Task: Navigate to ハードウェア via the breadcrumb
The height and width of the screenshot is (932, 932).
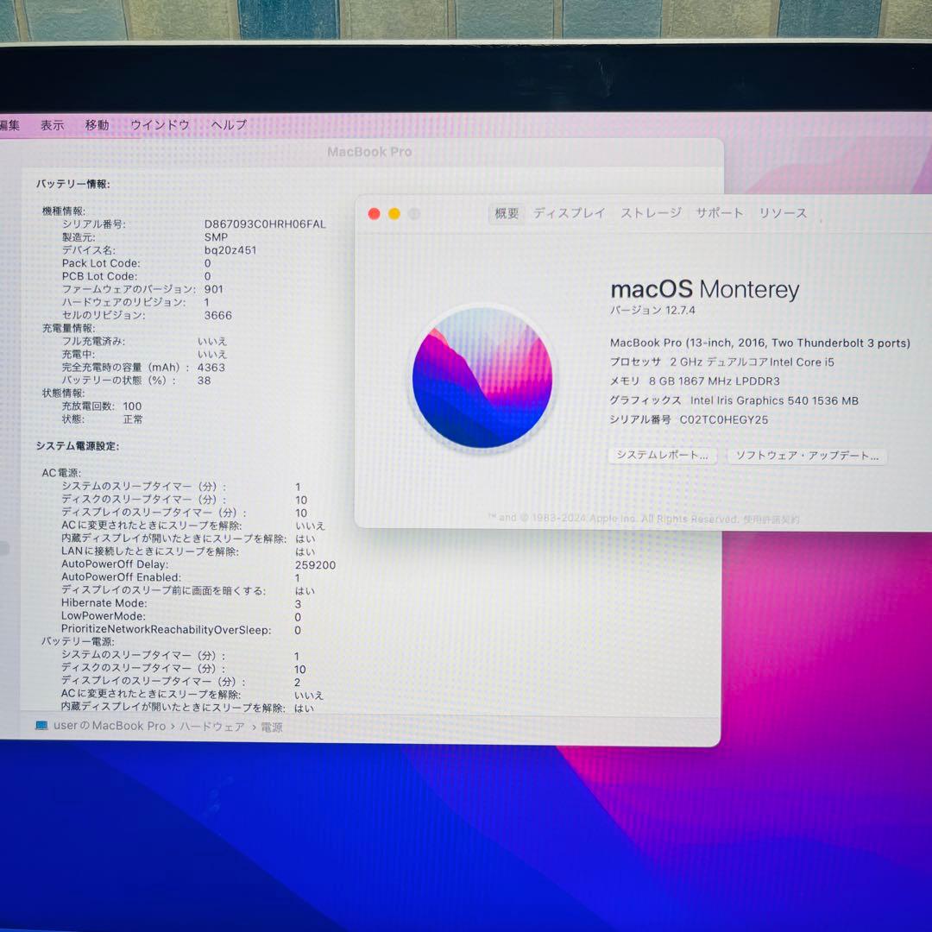Action: point(212,727)
